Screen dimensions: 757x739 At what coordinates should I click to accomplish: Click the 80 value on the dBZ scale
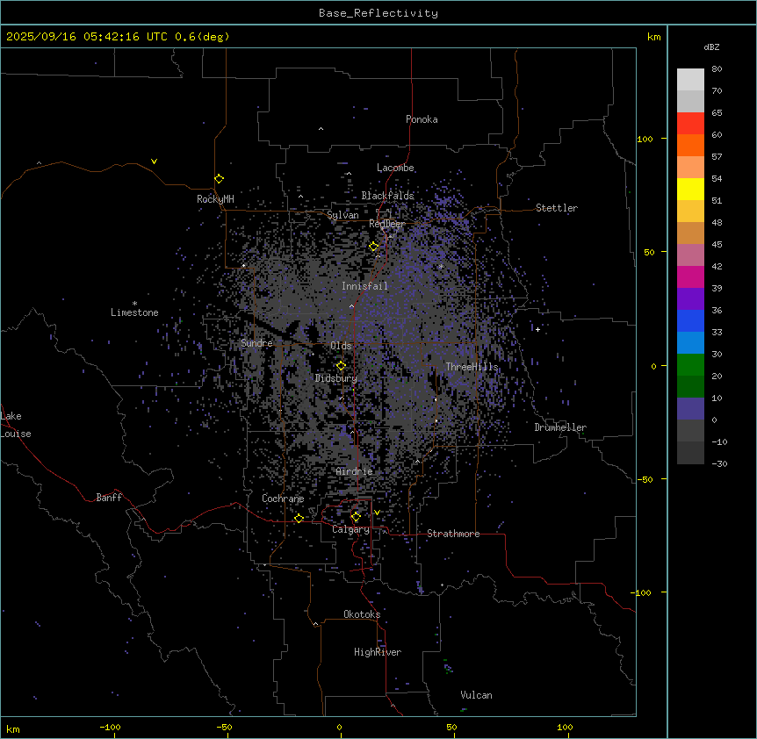[717, 69]
